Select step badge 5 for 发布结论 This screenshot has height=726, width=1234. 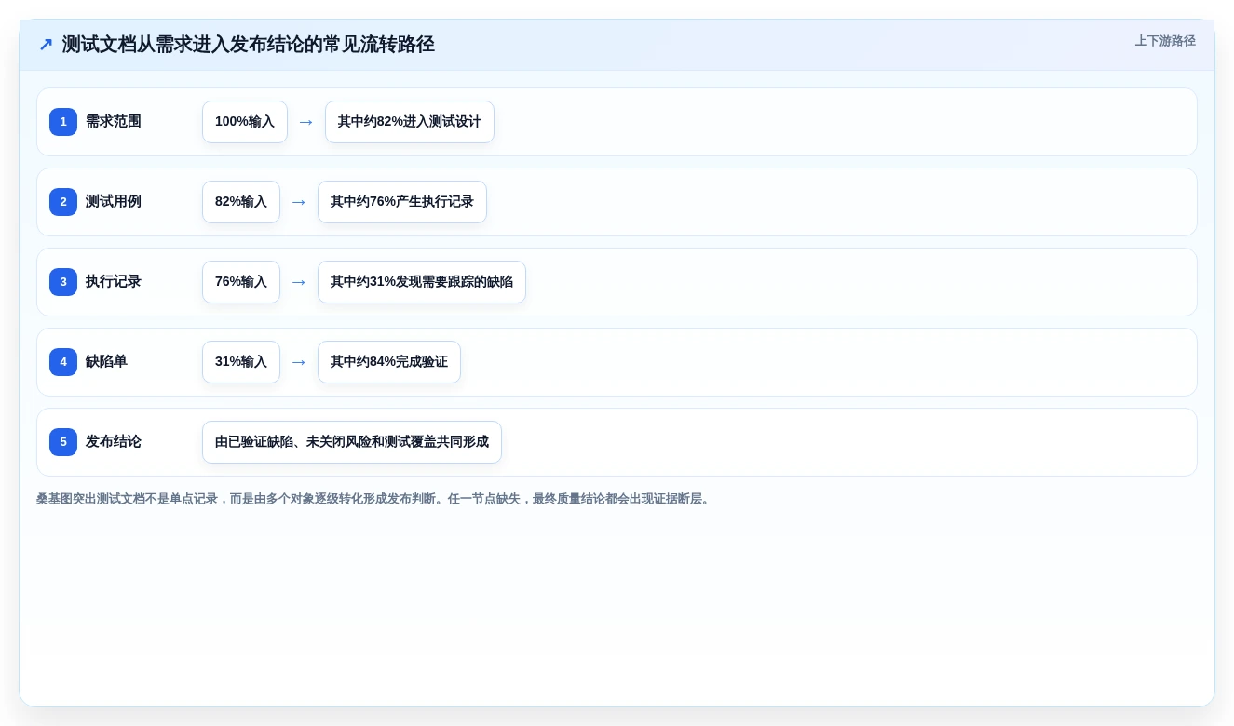coord(63,442)
